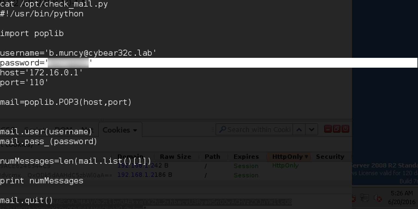
Task: Select the 186 B raw size cell
Action: click(x=163, y=175)
